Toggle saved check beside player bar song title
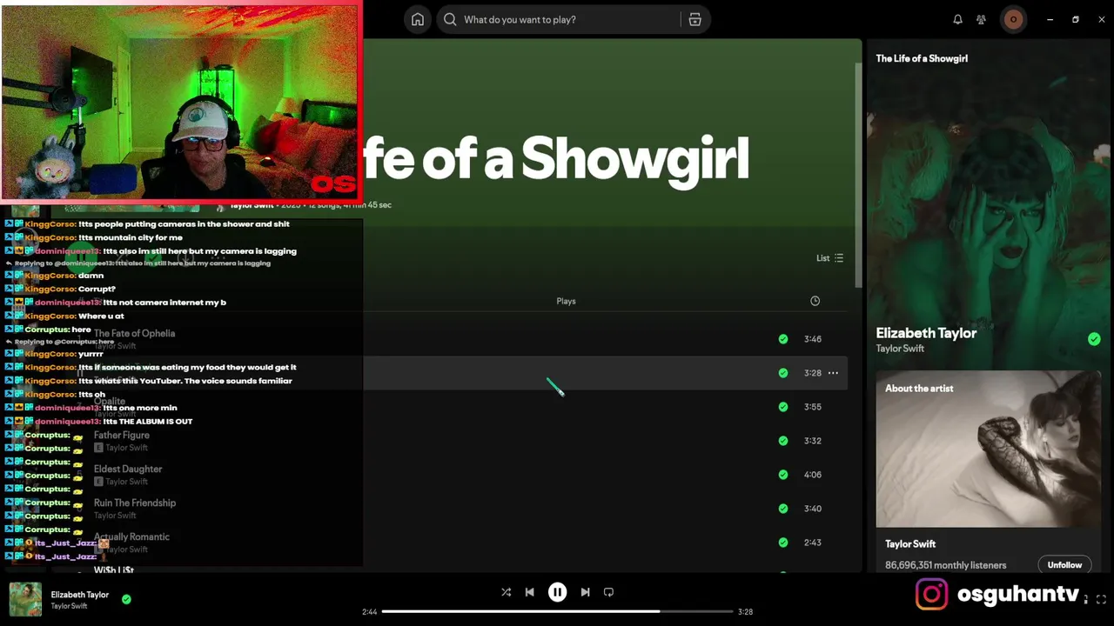1114x626 pixels. (x=126, y=599)
